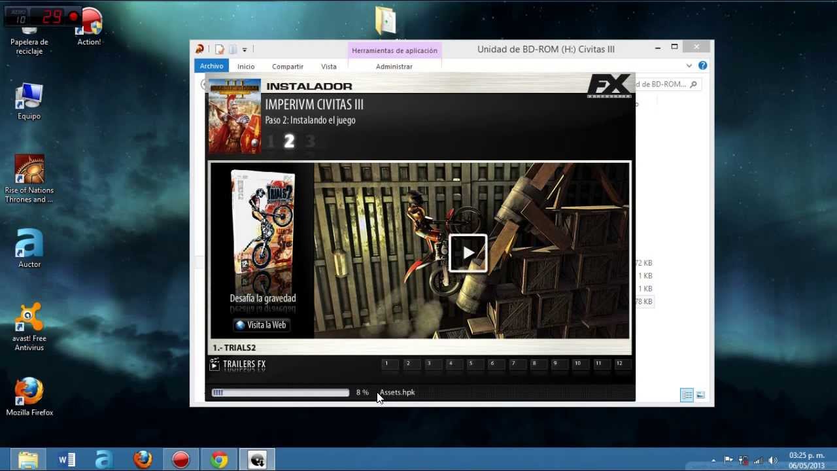Select trailer number 8
The width and height of the screenshot is (837, 471).
[538, 364]
